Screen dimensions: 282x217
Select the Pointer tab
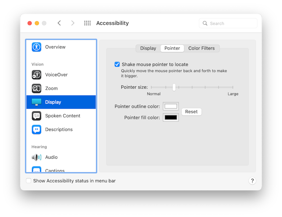pos(172,48)
